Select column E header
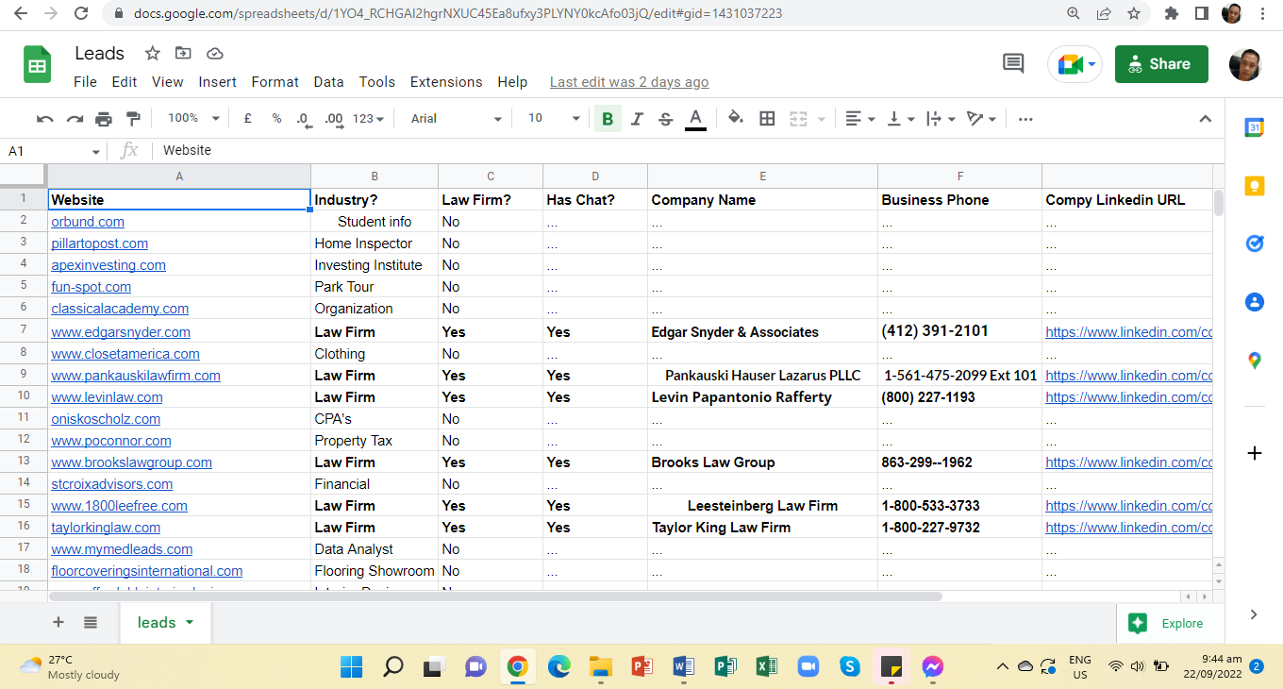This screenshot has width=1283, height=689. click(762, 176)
